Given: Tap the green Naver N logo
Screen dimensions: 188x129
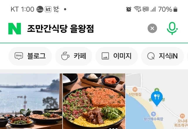Looking at the screenshot, I should [x=14, y=29].
